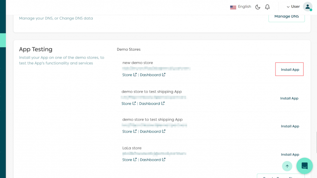This screenshot has width=317, height=178.
Task: Click the user avatar icon
Action: pyautogui.click(x=307, y=7)
